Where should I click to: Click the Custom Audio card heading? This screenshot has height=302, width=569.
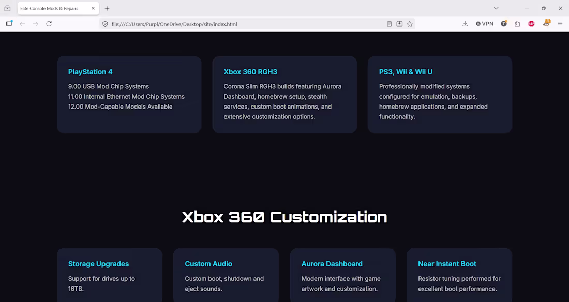208,264
